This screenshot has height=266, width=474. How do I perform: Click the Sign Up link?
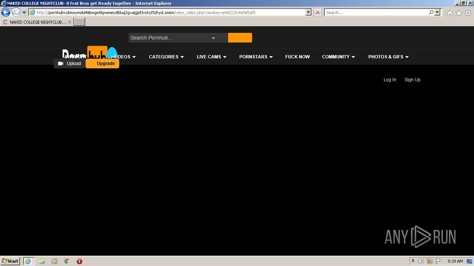pos(413,80)
